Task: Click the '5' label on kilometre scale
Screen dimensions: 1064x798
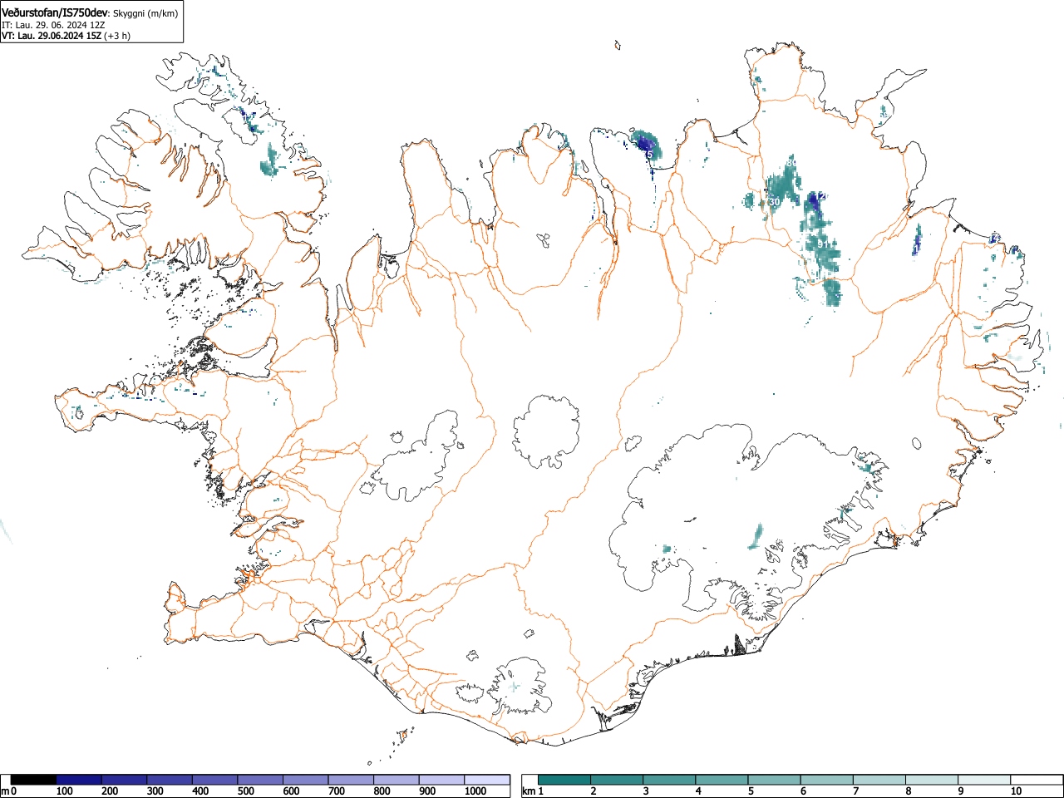Action: coord(750,791)
